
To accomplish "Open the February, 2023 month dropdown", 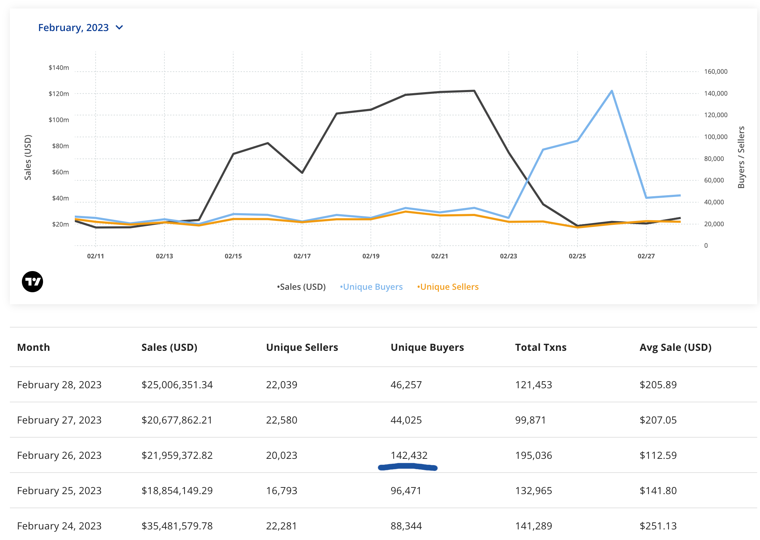I will pyautogui.click(x=73, y=28).
